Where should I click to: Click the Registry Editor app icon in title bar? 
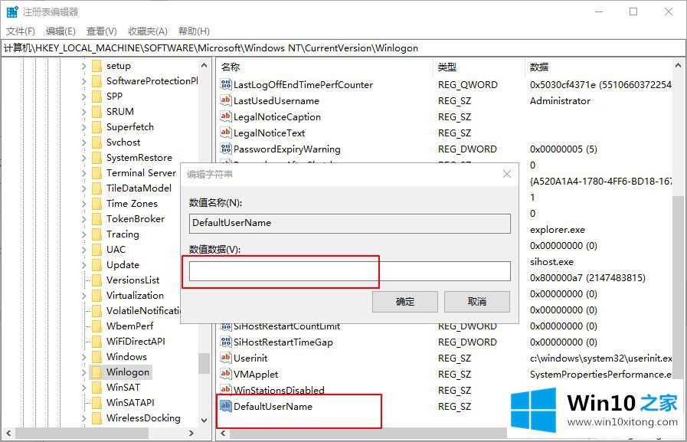tap(12, 11)
